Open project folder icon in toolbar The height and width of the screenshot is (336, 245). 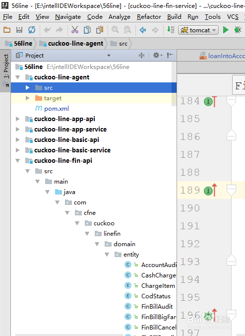click(x=7, y=30)
